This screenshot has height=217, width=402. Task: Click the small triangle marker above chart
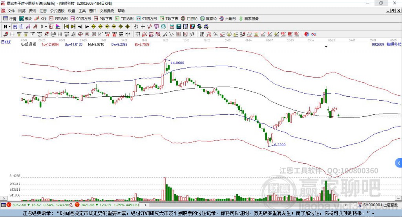[326, 47]
